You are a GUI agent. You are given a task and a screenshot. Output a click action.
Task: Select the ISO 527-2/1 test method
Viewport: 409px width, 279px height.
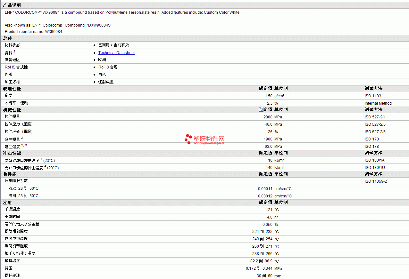pos(375,117)
